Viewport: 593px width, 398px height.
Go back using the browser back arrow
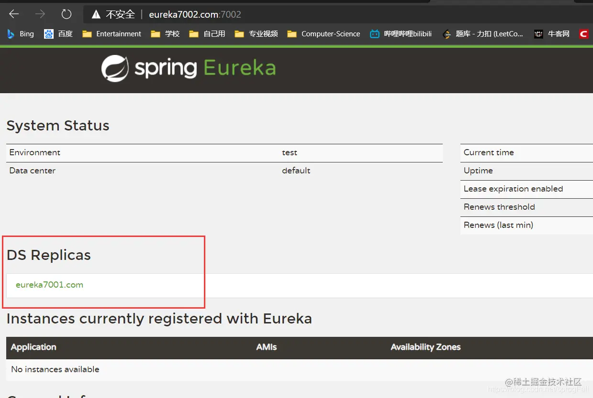click(14, 14)
